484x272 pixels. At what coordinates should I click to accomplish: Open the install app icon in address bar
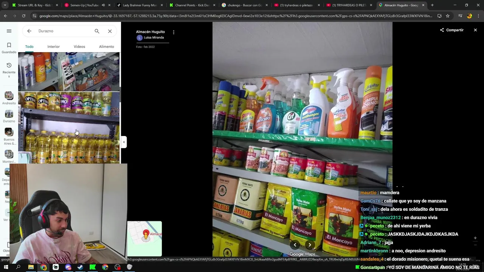click(439, 16)
